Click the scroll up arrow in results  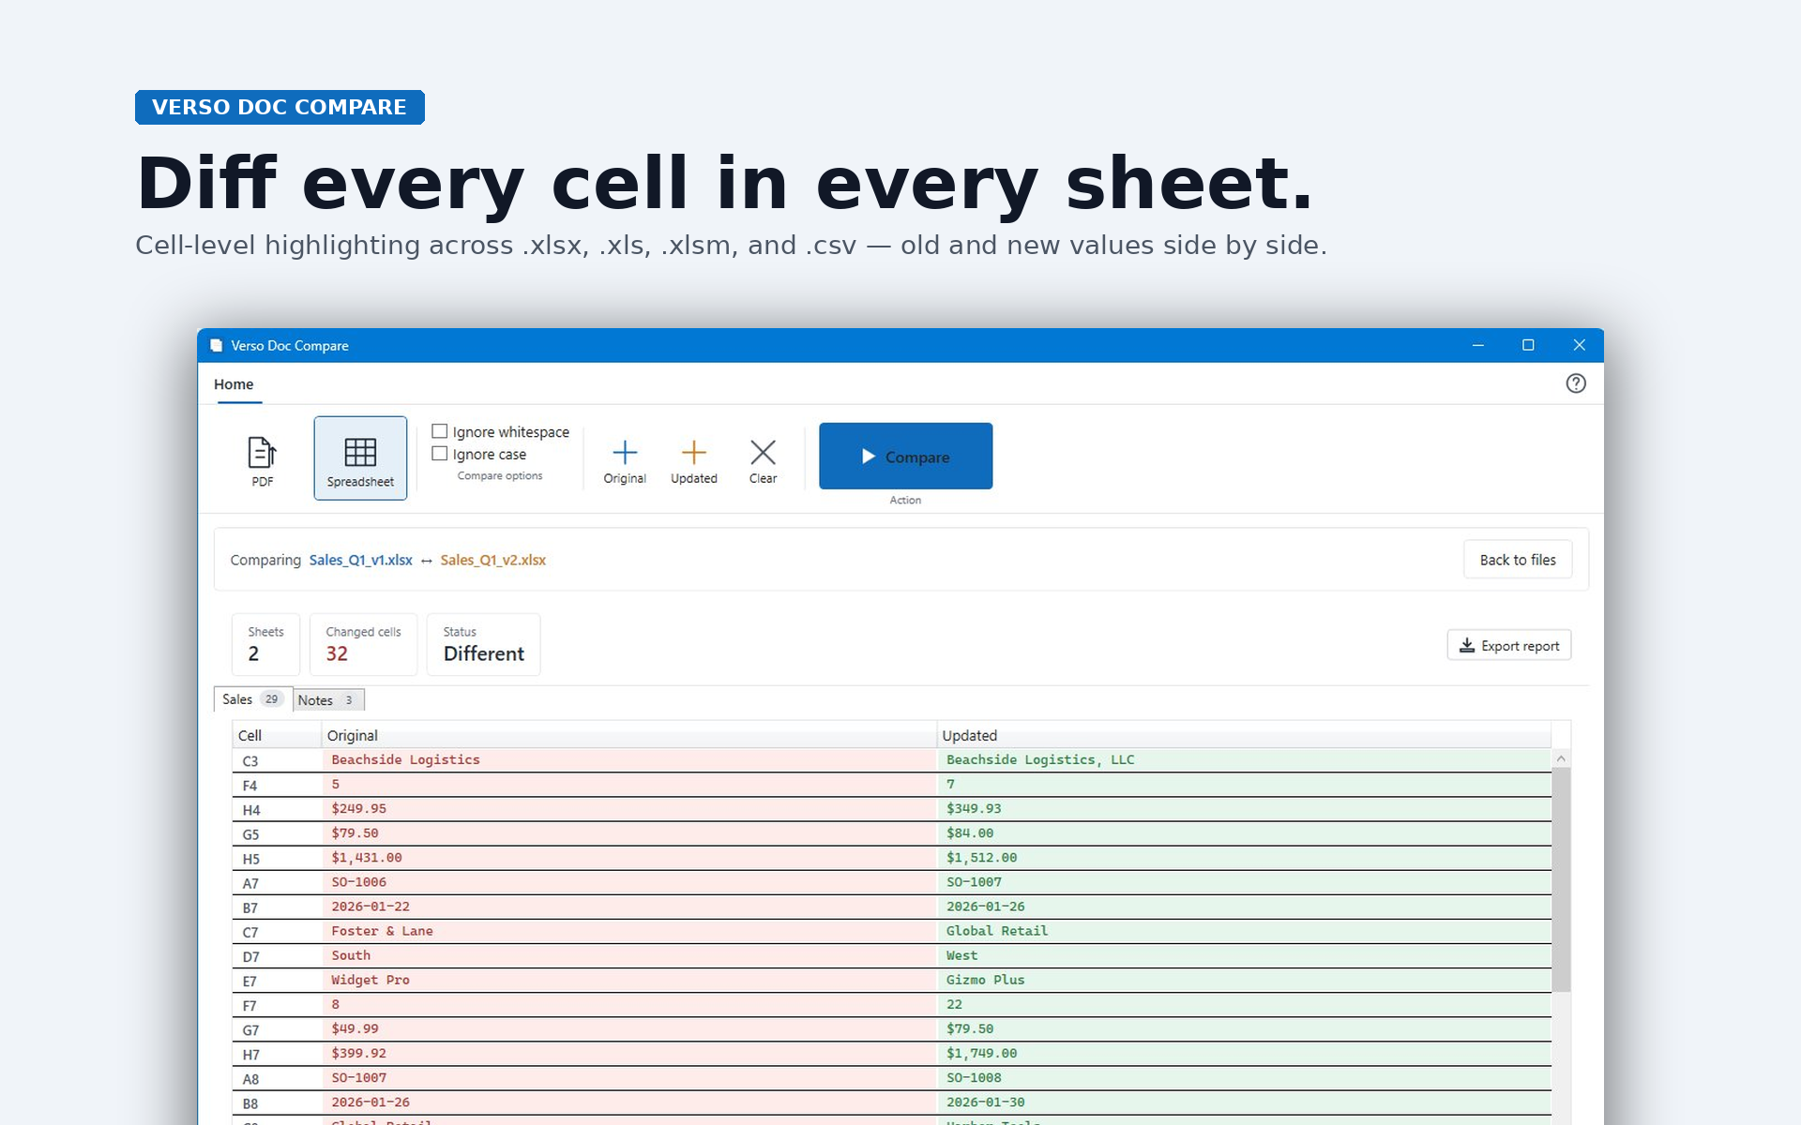click(x=1561, y=758)
